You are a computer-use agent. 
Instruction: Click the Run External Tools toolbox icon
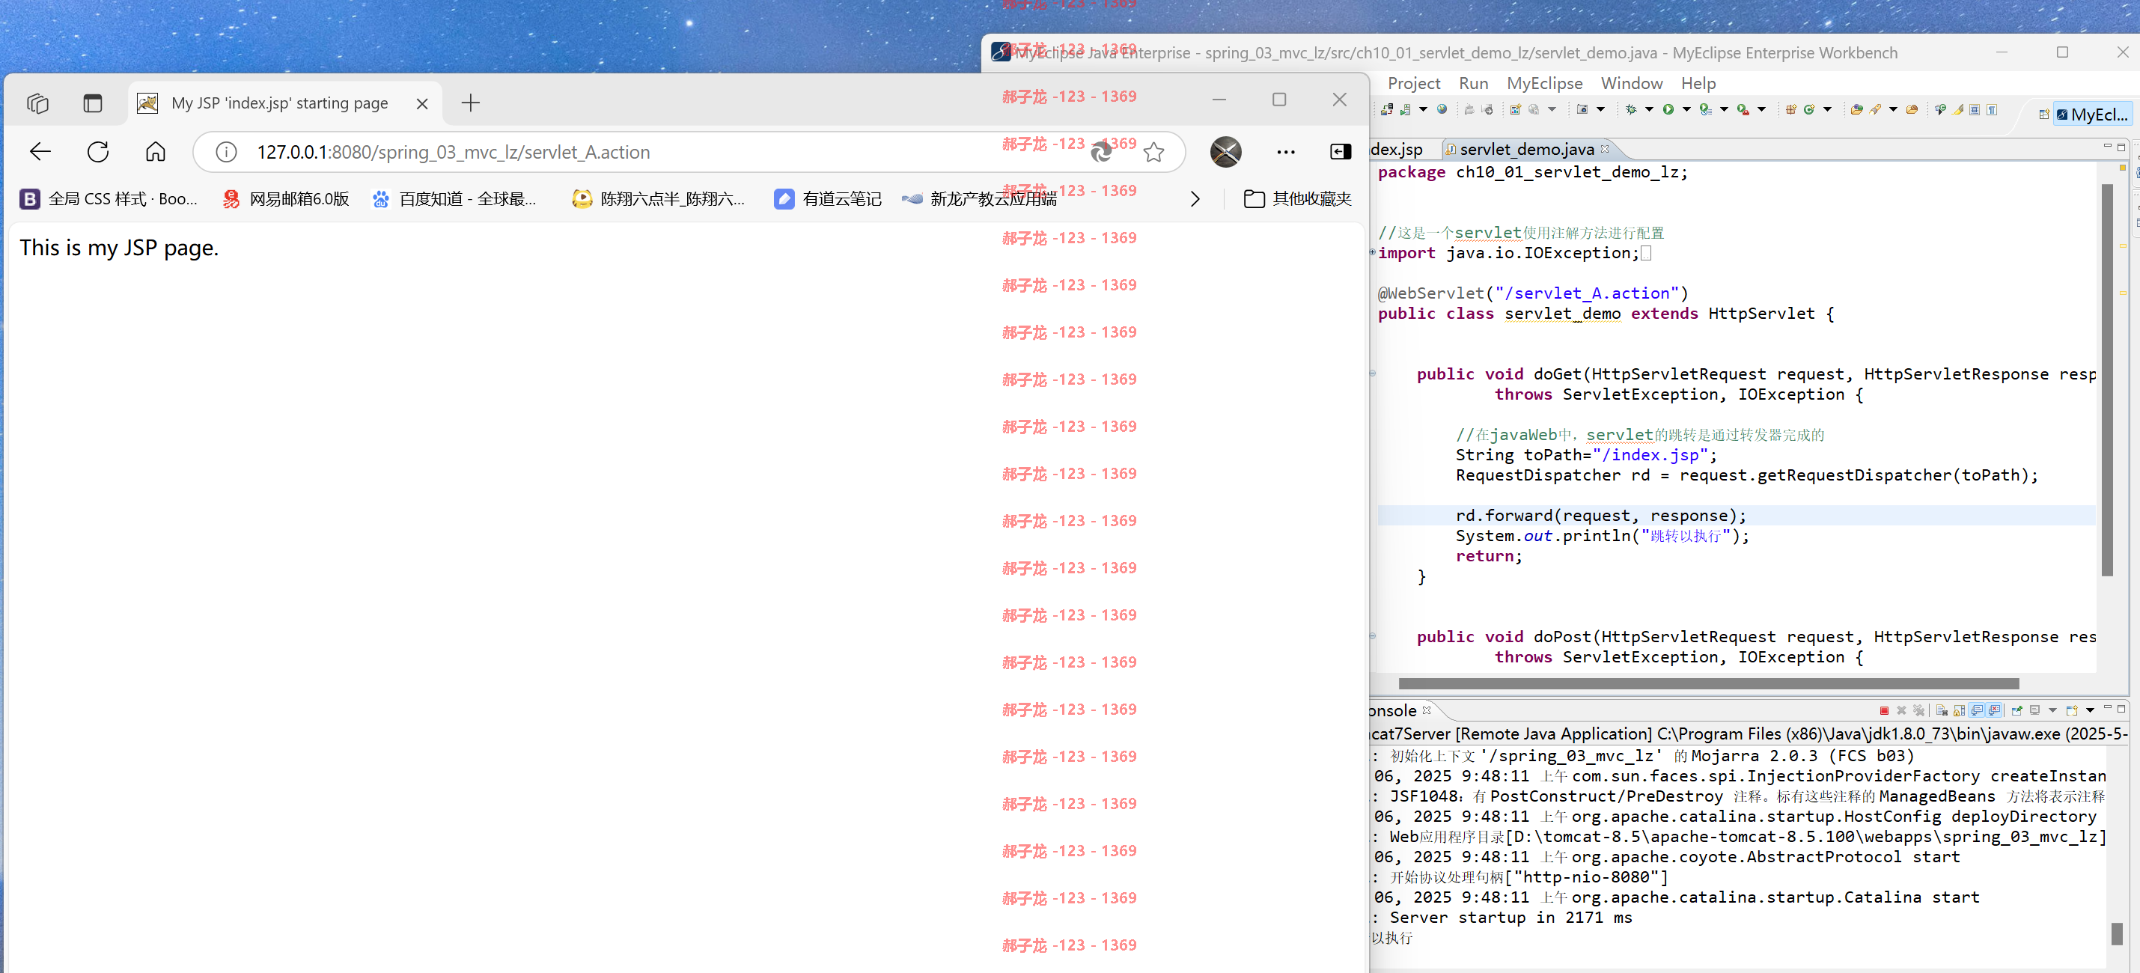tap(1743, 110)
